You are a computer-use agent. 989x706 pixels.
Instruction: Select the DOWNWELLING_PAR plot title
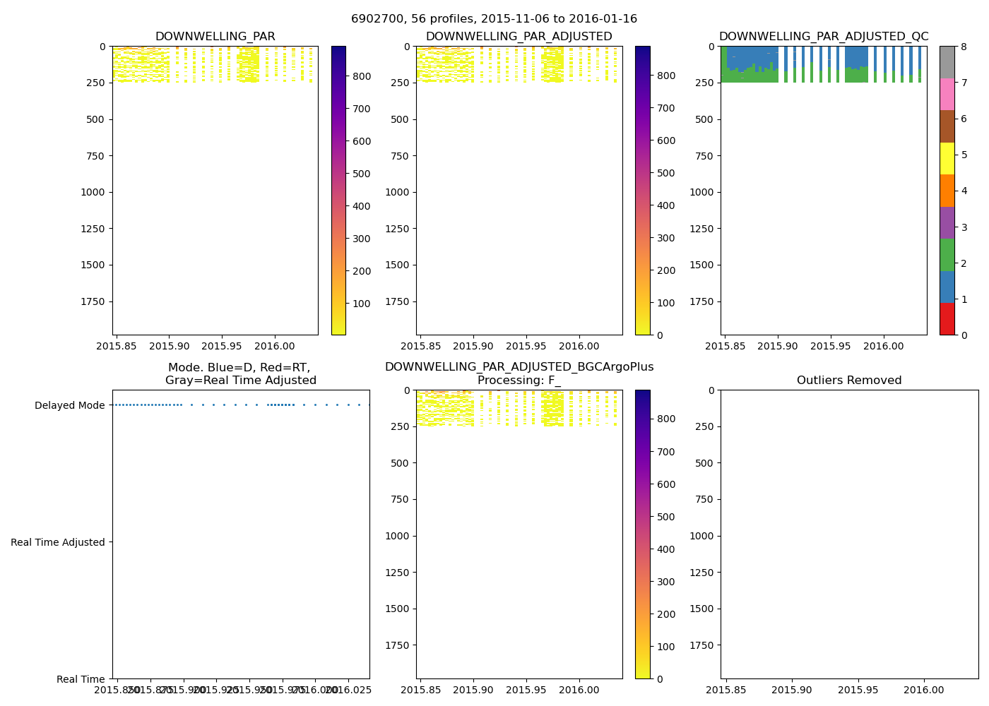coord(215,37)
